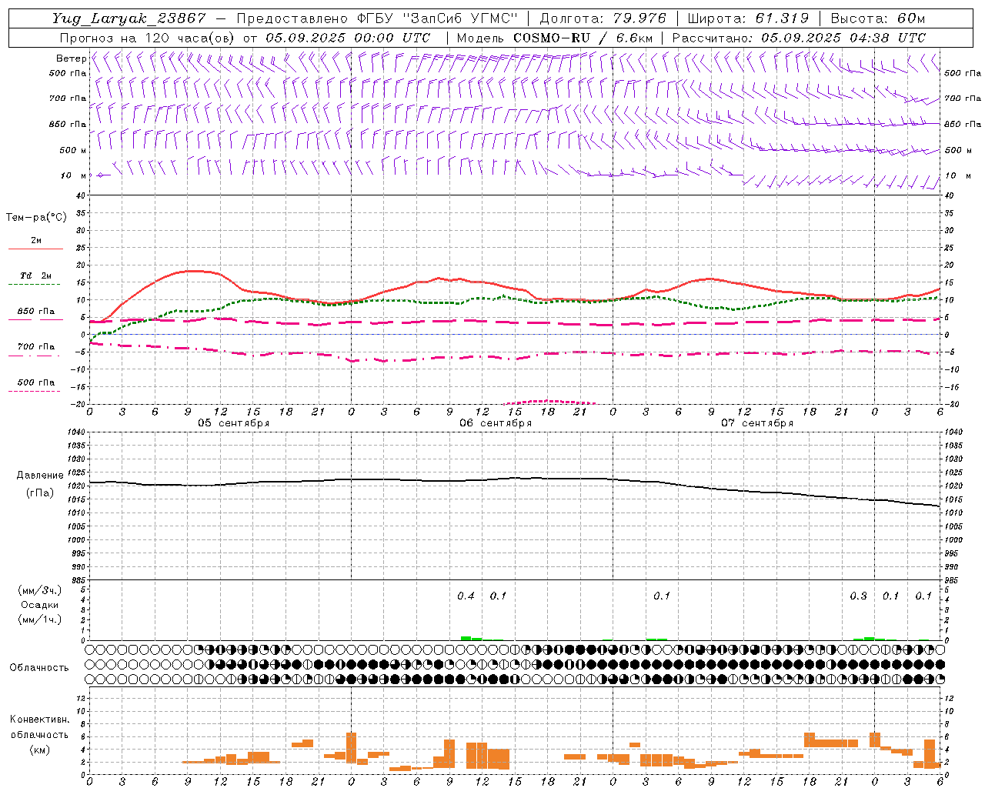Click the Модель COSMO-RU / 6.6км label
Image resolution: width=985 pixels, height=788 pixels.
pyautogui.click(x=555, y=38)
